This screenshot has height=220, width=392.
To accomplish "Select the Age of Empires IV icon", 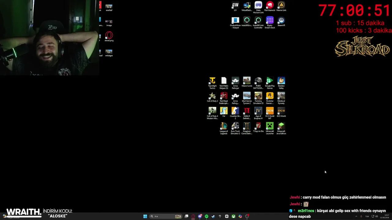I will point(258,113).
